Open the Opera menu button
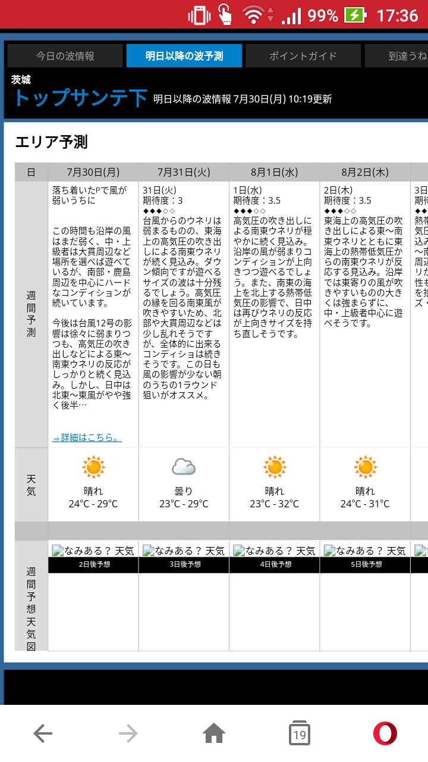Viewport: 428px width, 762px height. click(385, 734)
